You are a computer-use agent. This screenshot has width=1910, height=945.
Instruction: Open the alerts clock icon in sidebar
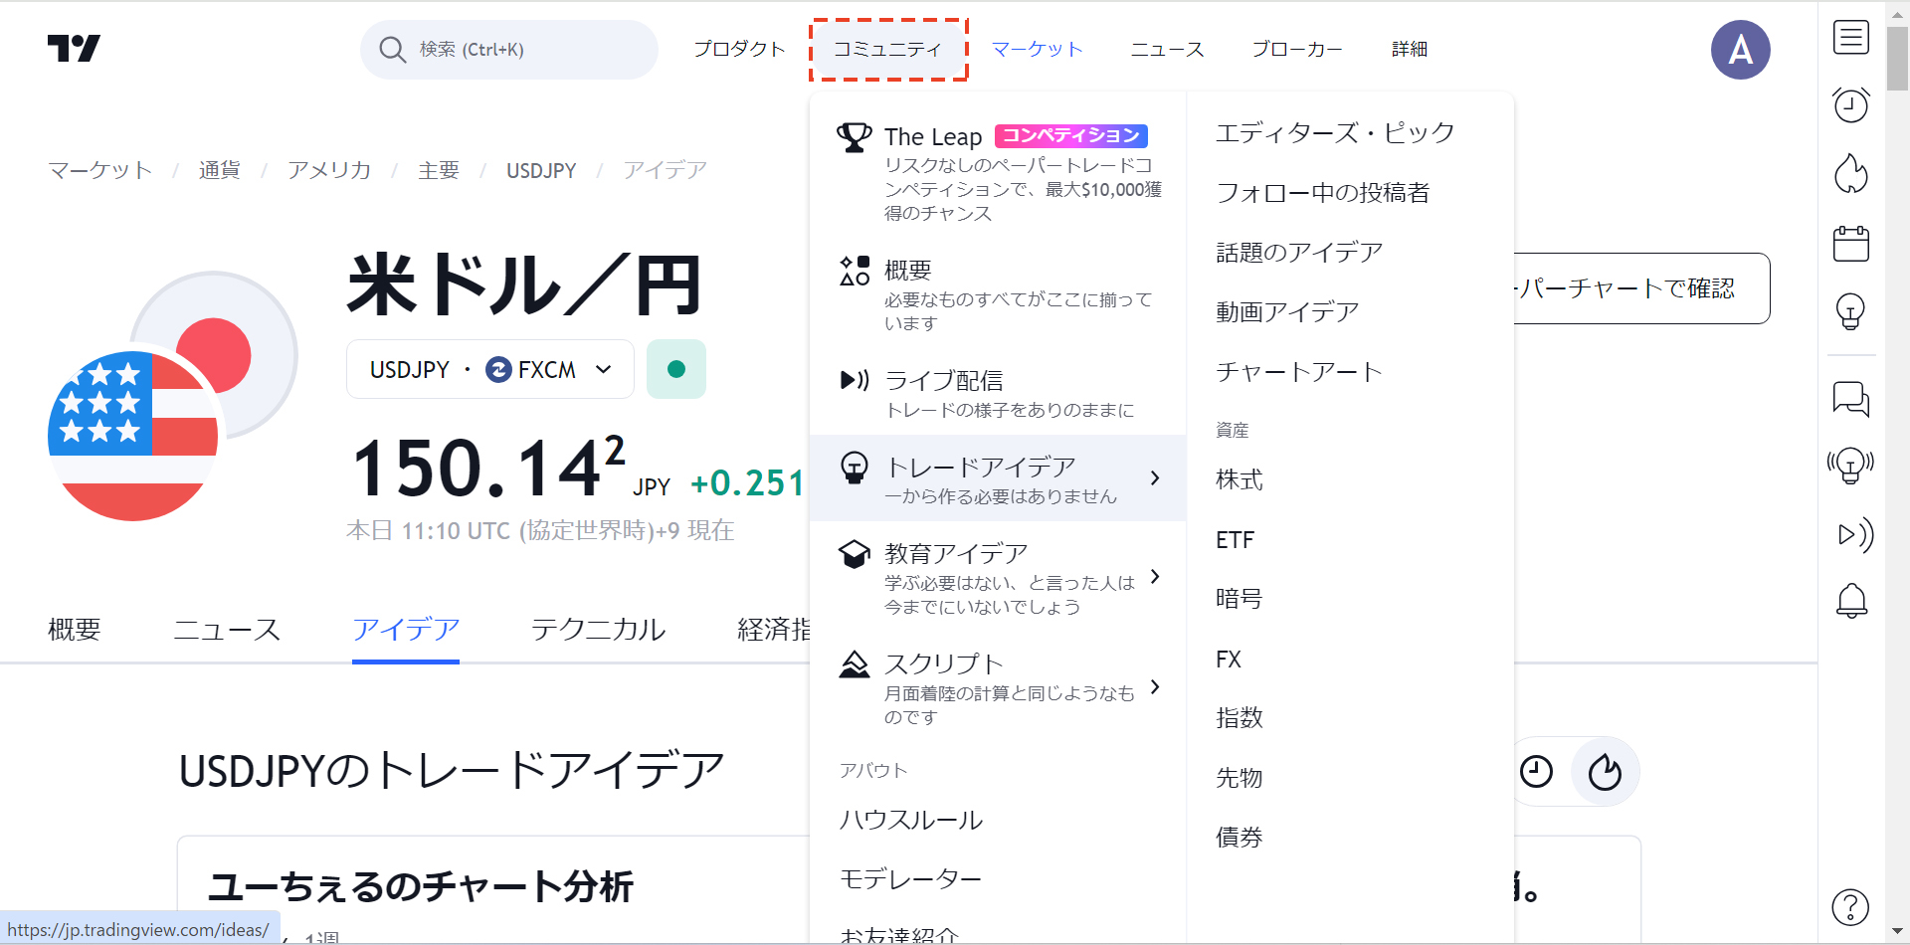[x=1850, y=104]
